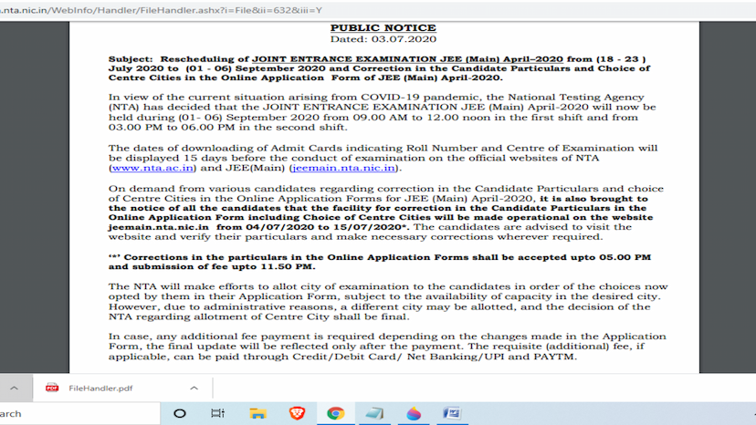The image size is (756, 425).
Task: Open the notepad-style app icon in taskbar
Action: [374, 413]
